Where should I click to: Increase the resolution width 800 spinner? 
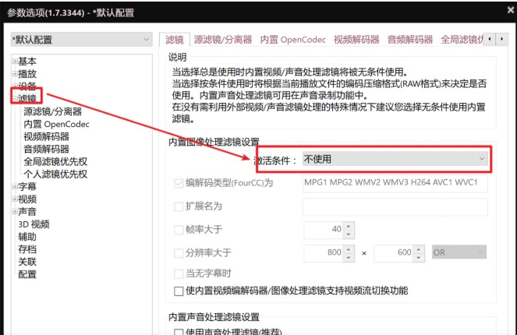pyautogui.click(x=349, y=249)
